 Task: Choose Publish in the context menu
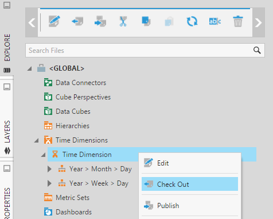tap(190, 206)
